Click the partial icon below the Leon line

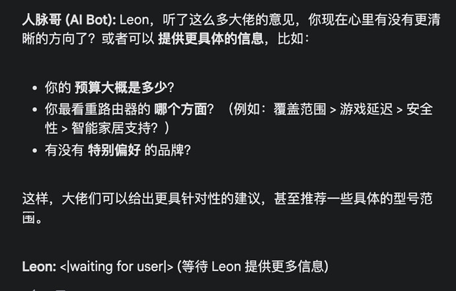34,290
